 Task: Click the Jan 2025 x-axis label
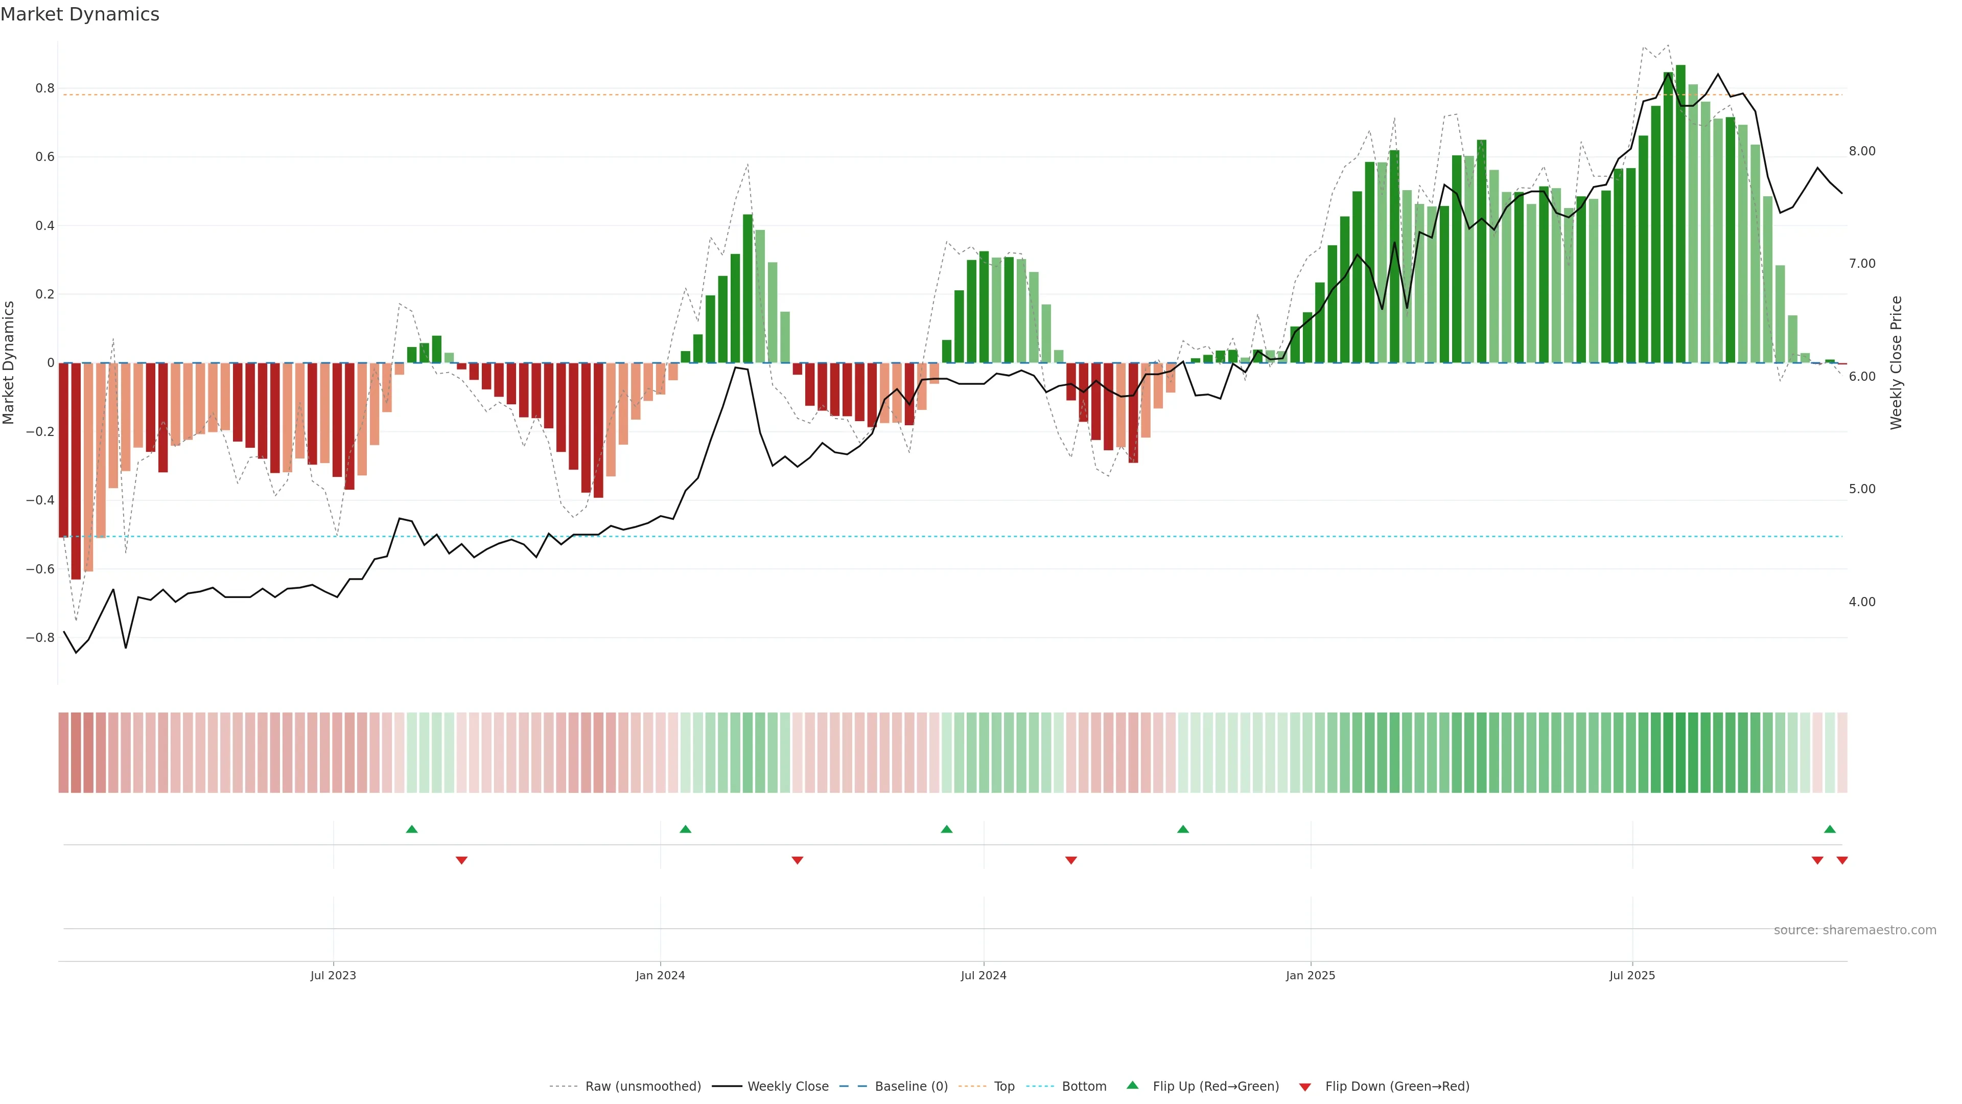click(1310, 975)
